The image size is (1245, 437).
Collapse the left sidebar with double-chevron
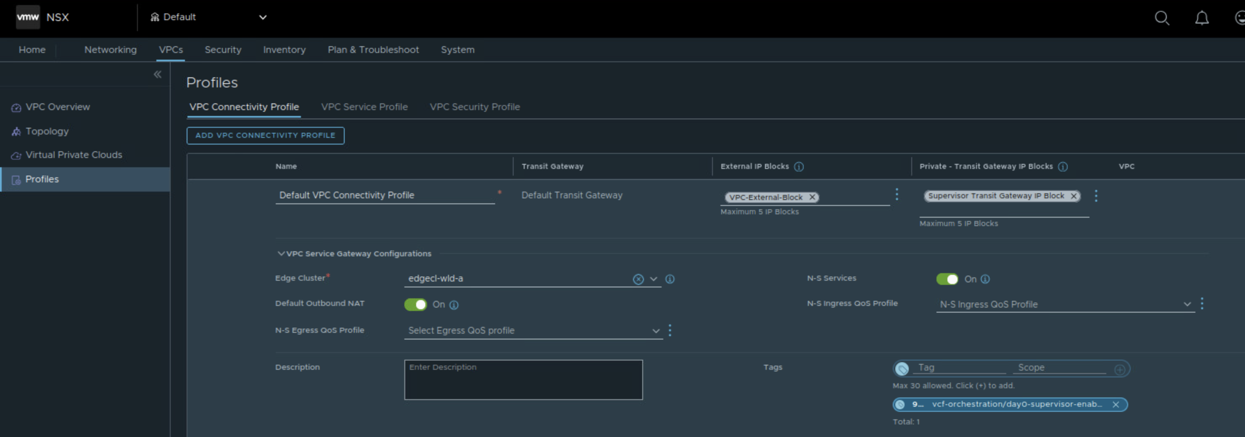[x=158, y=74]
